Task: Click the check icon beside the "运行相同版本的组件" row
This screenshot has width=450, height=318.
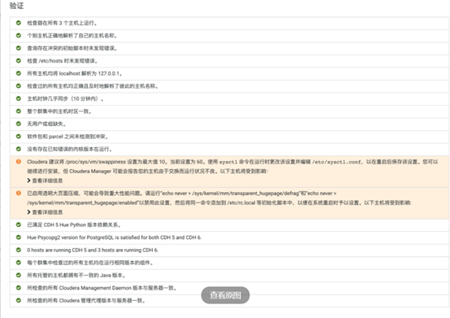Action: (19, 263)
